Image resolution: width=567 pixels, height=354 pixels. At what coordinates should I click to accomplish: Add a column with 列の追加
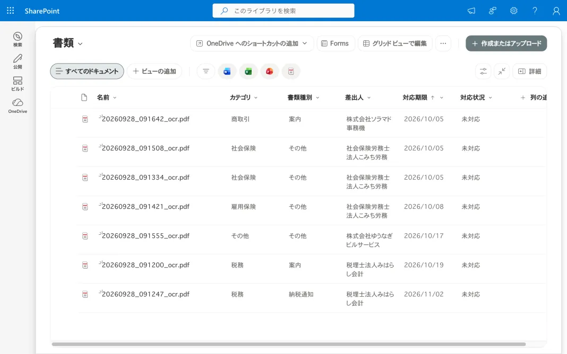pos(534,98)
